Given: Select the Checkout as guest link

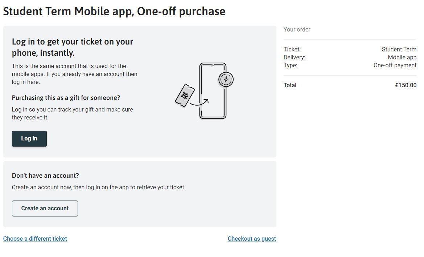Looking at the screenshot, I should pos(252,239).
